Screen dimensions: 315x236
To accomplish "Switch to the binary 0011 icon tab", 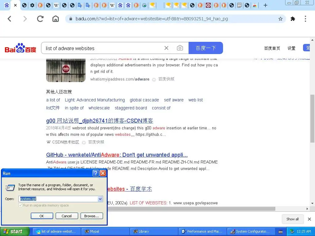I will pyautogui.click(x=239, y=6).
